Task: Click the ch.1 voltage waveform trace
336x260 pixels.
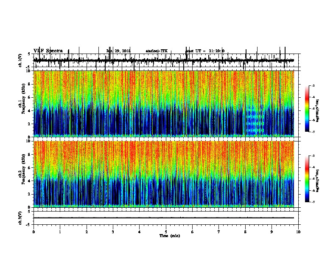Action: (x=164, y=60)
